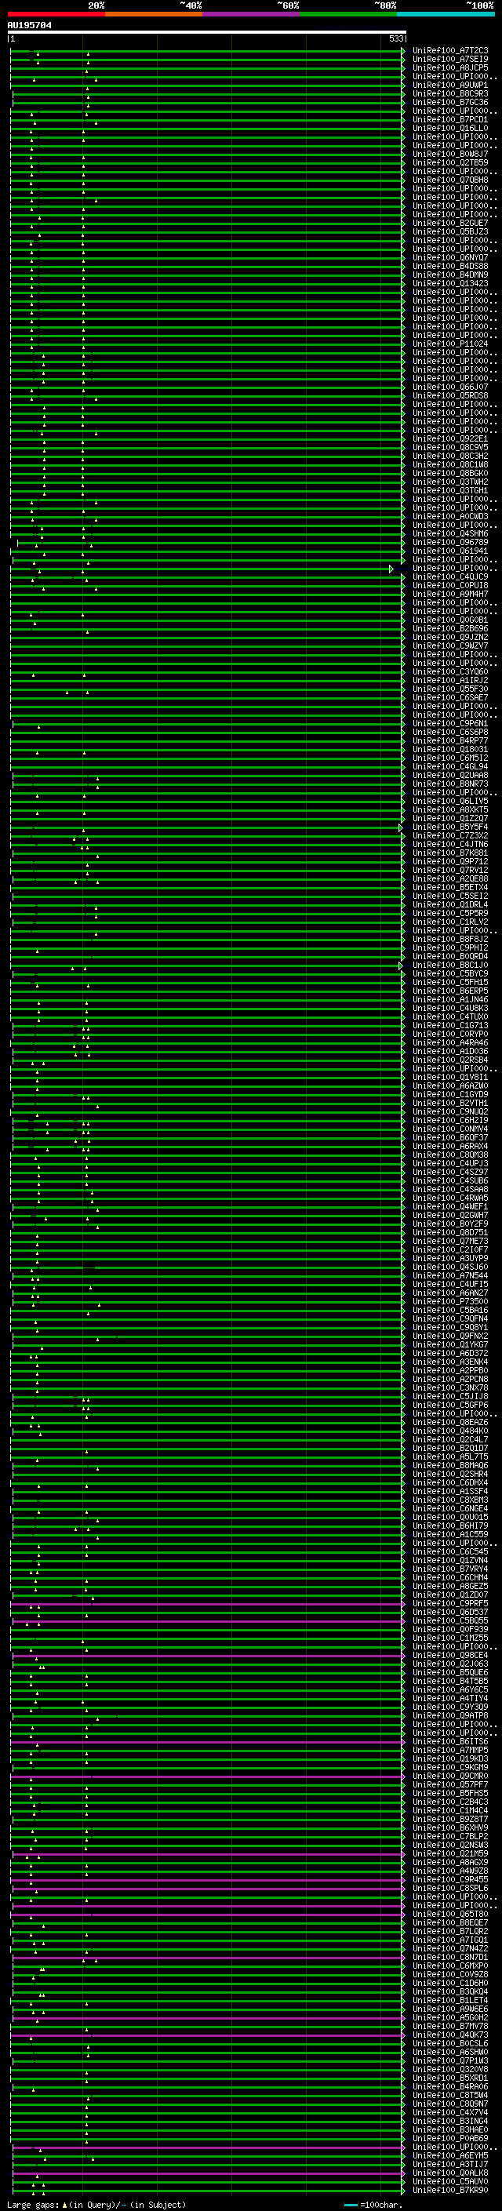Select hit label UniRef100_Q6LIV5
The width and height of the screenshot is (502, 2211).
(x=450, y=801)
